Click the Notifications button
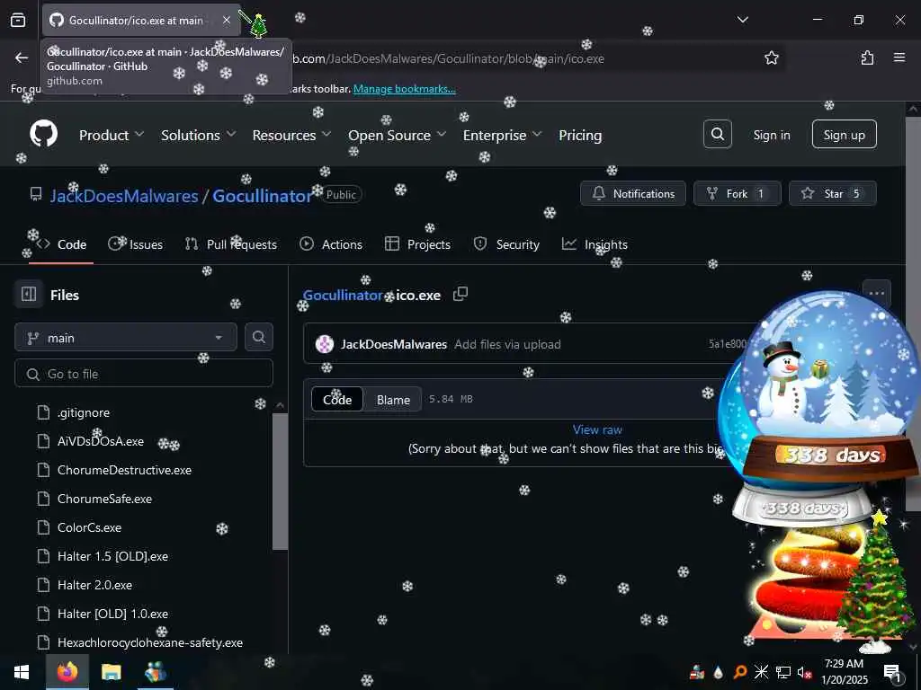Viewport: 921px width, 690px height. tap(632, 194)
